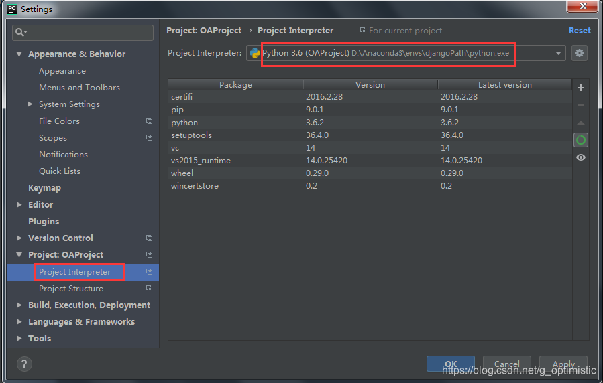This screenshot has width=603, height=383.
Task: Click the OK button
Action: 451,364
